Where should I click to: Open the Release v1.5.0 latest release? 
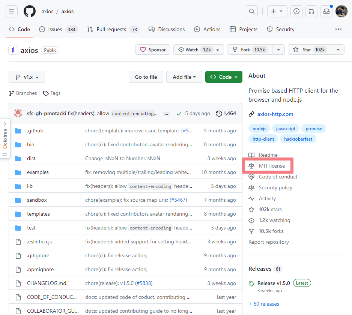pos(274,283)
